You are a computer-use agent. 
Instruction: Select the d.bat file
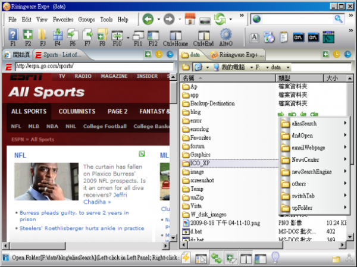tap(192, 231)
